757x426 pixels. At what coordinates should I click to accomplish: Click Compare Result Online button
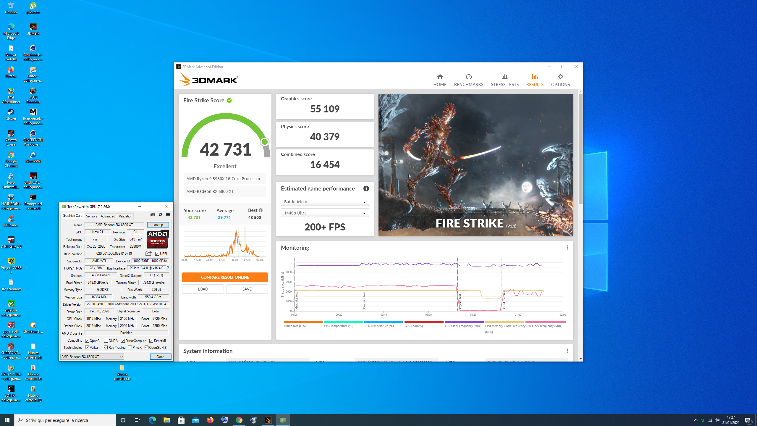tap(225, 277)
